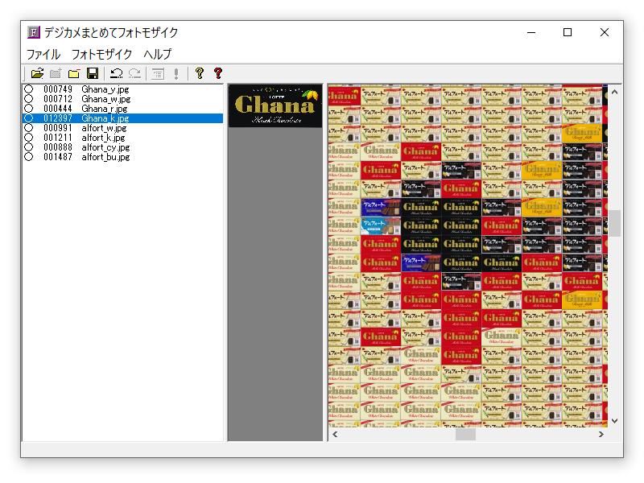Minimize the フォトモザイク window

(531, 32)
